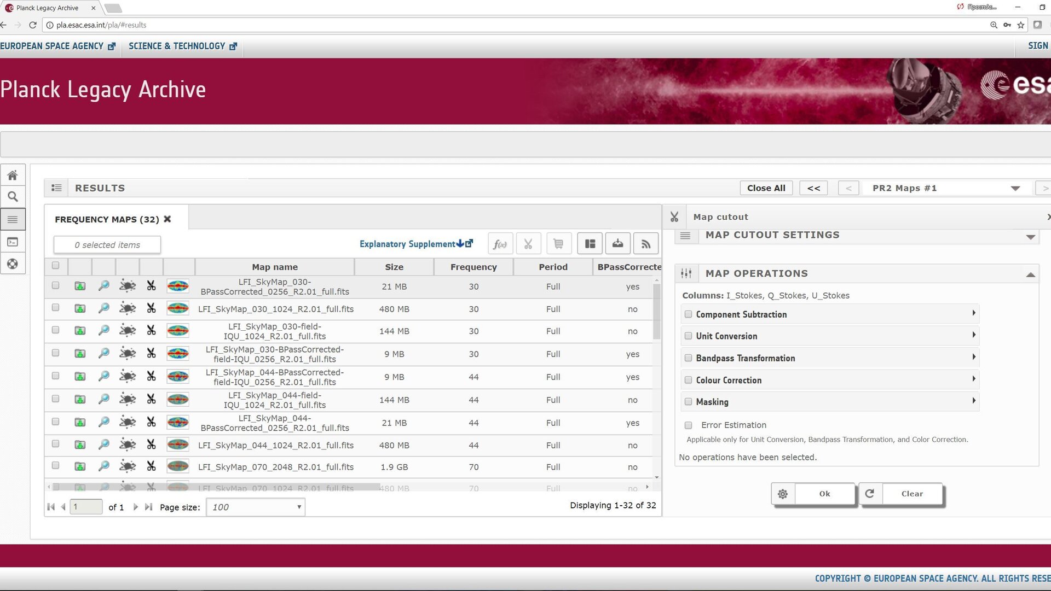
Task: Click the table horizontal scrollbar thumb
Action: (x=216, y=487)
